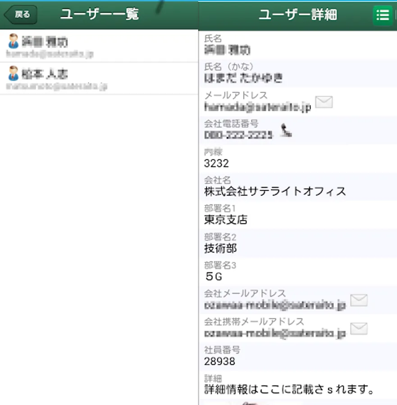This screenshot has width=397, height=405.
Task: Click blurred address under 会社メールアドレス
Action: 275,305
